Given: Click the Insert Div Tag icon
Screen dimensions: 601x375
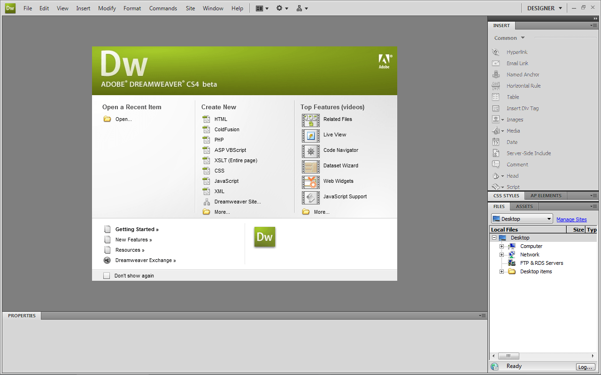Looking at the screenshot, I should [x=496, y=108].
